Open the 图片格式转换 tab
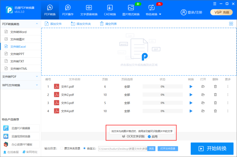 [x=131, y=10]
